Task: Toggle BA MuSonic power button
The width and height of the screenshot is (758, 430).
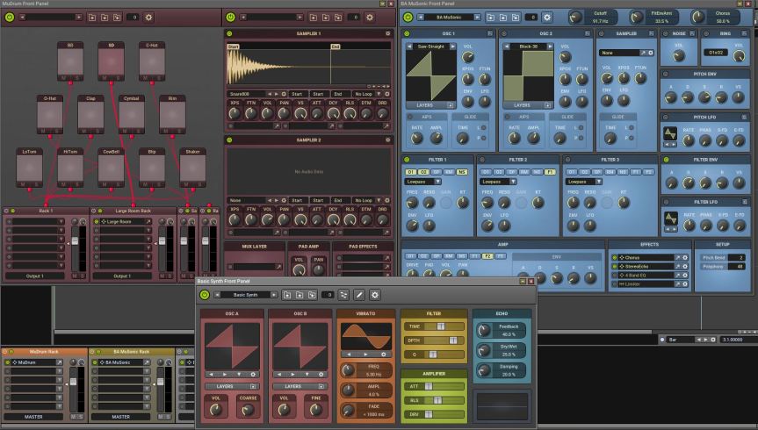Action: tap(408, 18)
